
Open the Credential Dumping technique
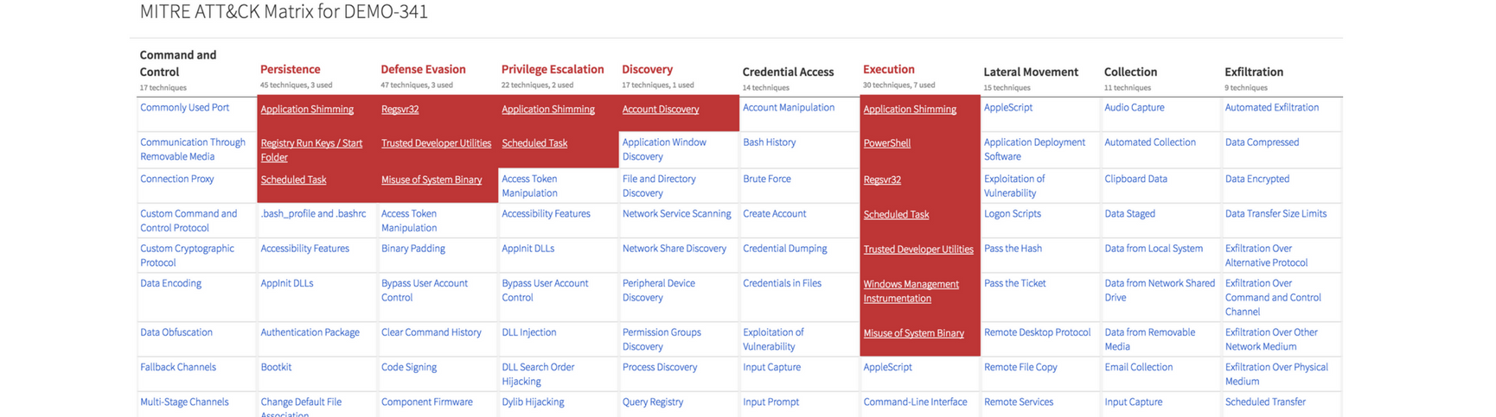pyautogui.click(x=784, y=249)
